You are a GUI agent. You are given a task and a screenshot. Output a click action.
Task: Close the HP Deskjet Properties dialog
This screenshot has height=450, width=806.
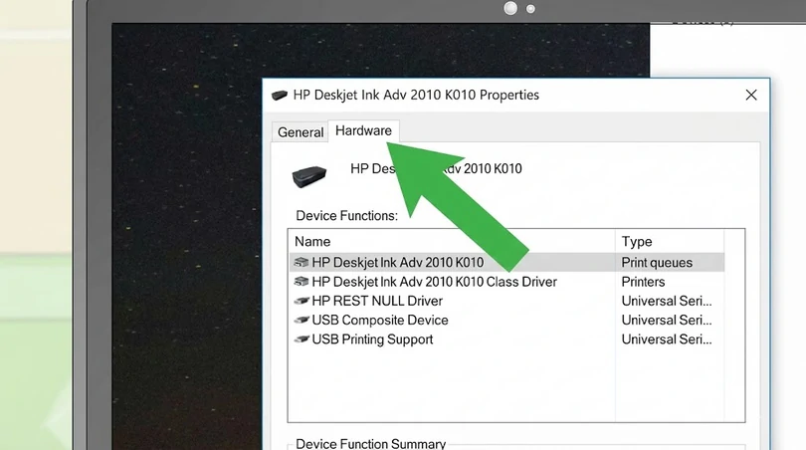751,96
